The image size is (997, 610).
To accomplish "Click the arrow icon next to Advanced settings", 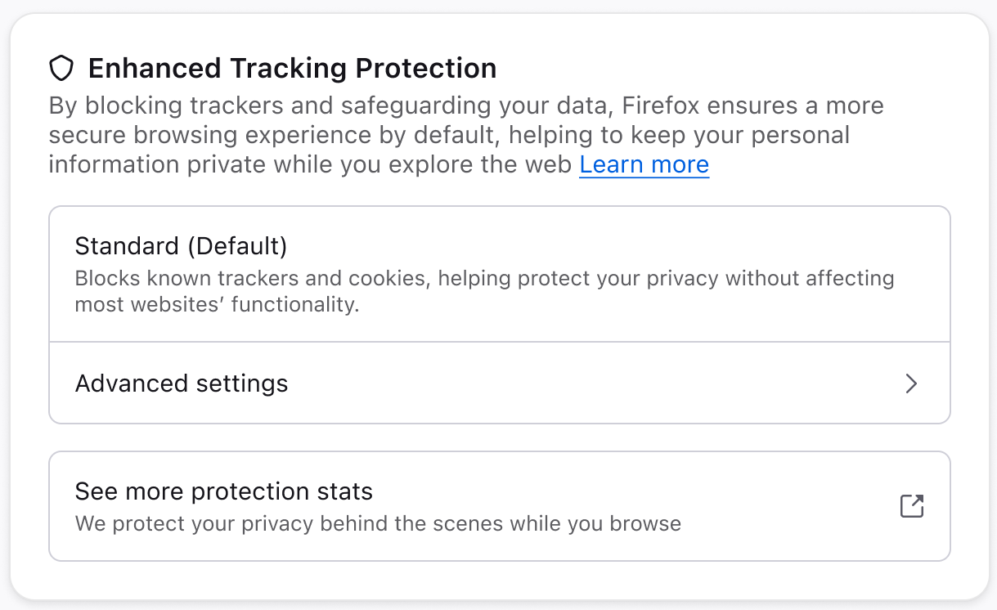I will (911, 383).
